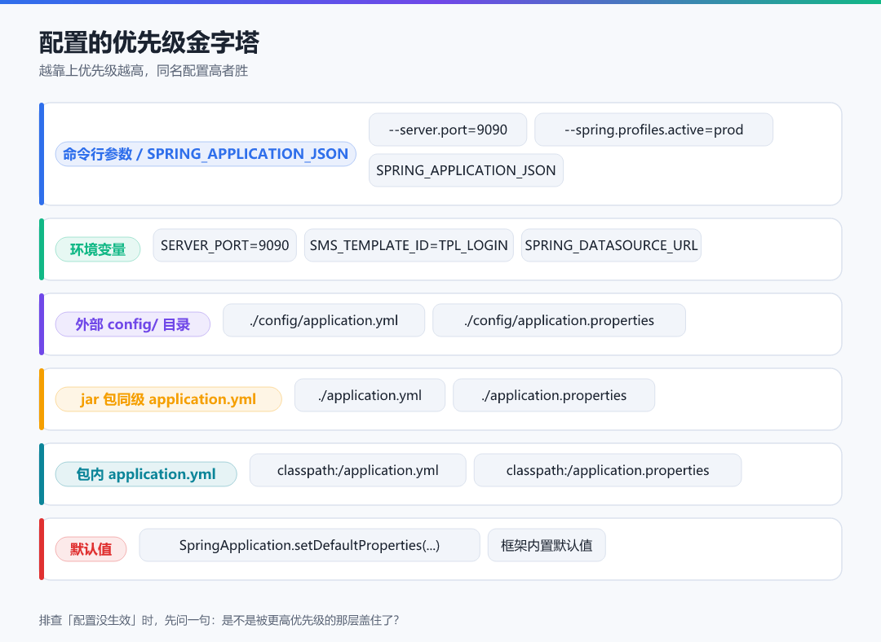The height and width of the screenshot is (642, 881).
Task: Click the ./application.yml chip
Action: click(370, 395)
